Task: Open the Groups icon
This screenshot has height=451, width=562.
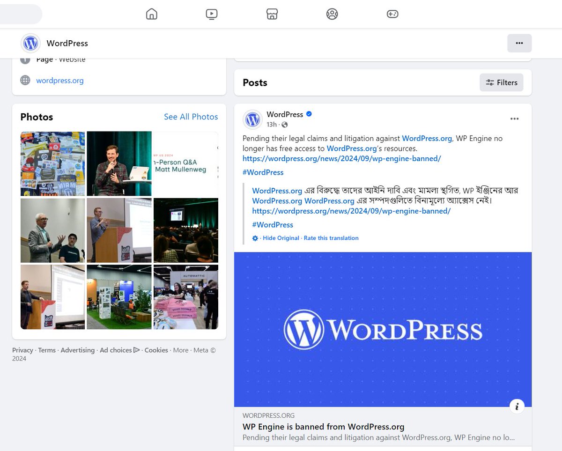Action: pyautogui.click(x=332, y=14)
